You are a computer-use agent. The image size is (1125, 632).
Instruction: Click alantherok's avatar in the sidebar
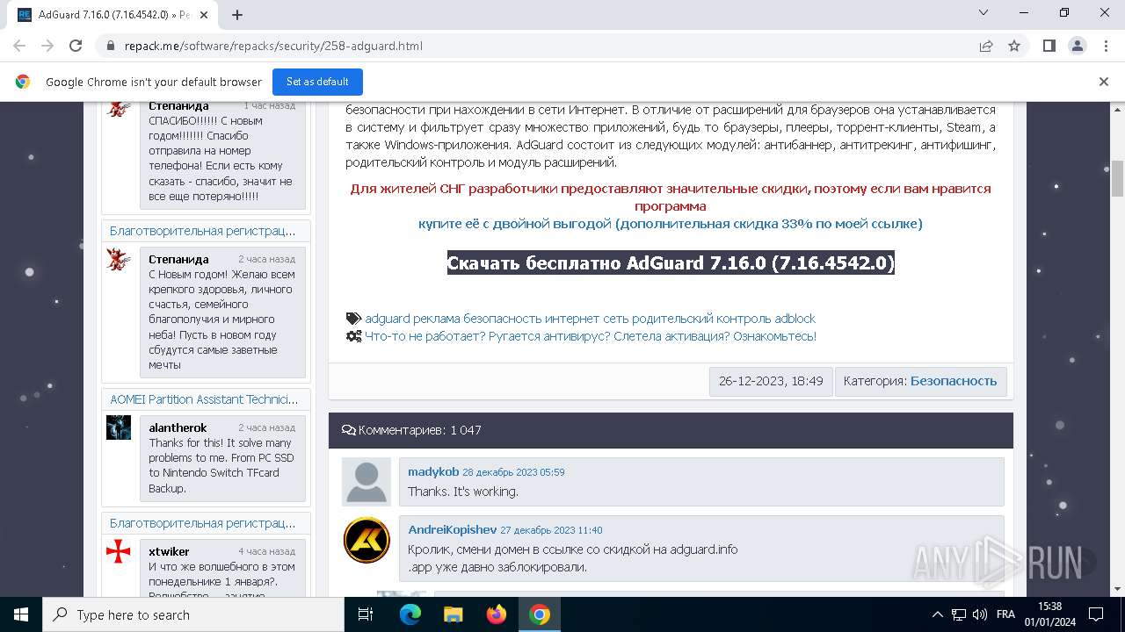coord(119,427)
